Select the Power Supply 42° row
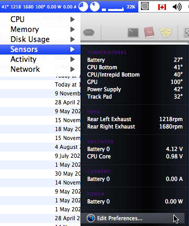Viewport: 189px width, 226px height. pyautogui.click(x=135, y=89)
